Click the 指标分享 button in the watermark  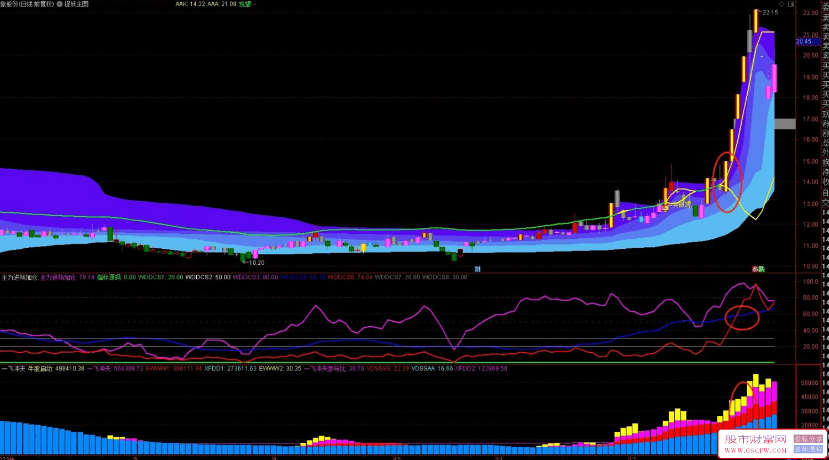(808, 439)
